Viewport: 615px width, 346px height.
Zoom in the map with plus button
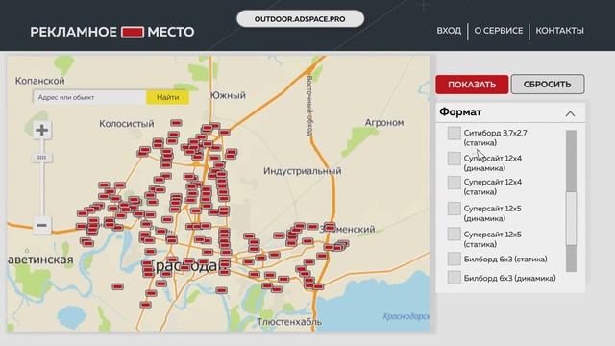click(41, 130)
